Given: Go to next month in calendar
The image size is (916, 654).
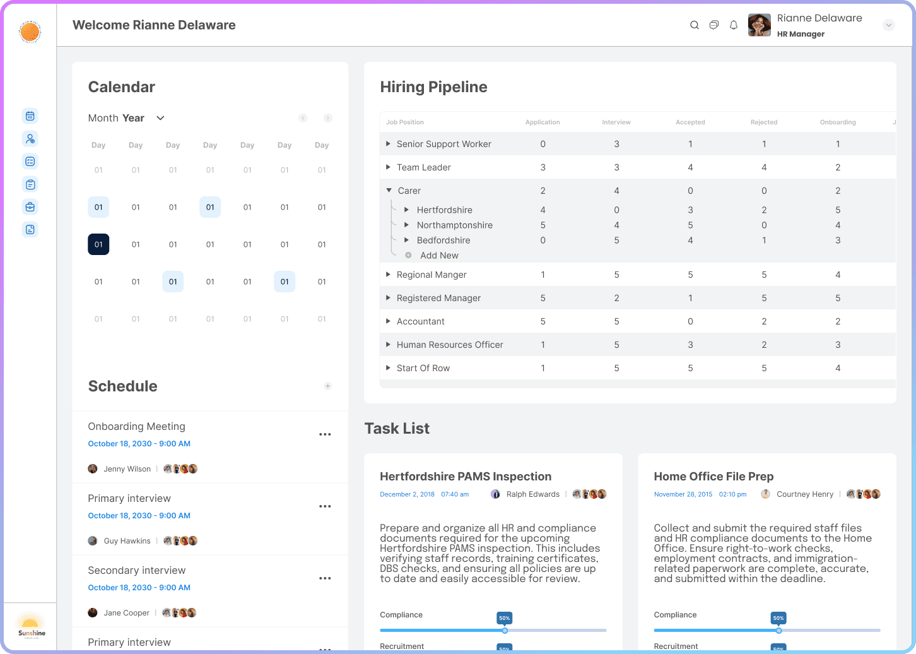Looking at the screenshot, I should click(x=327, y=118).
